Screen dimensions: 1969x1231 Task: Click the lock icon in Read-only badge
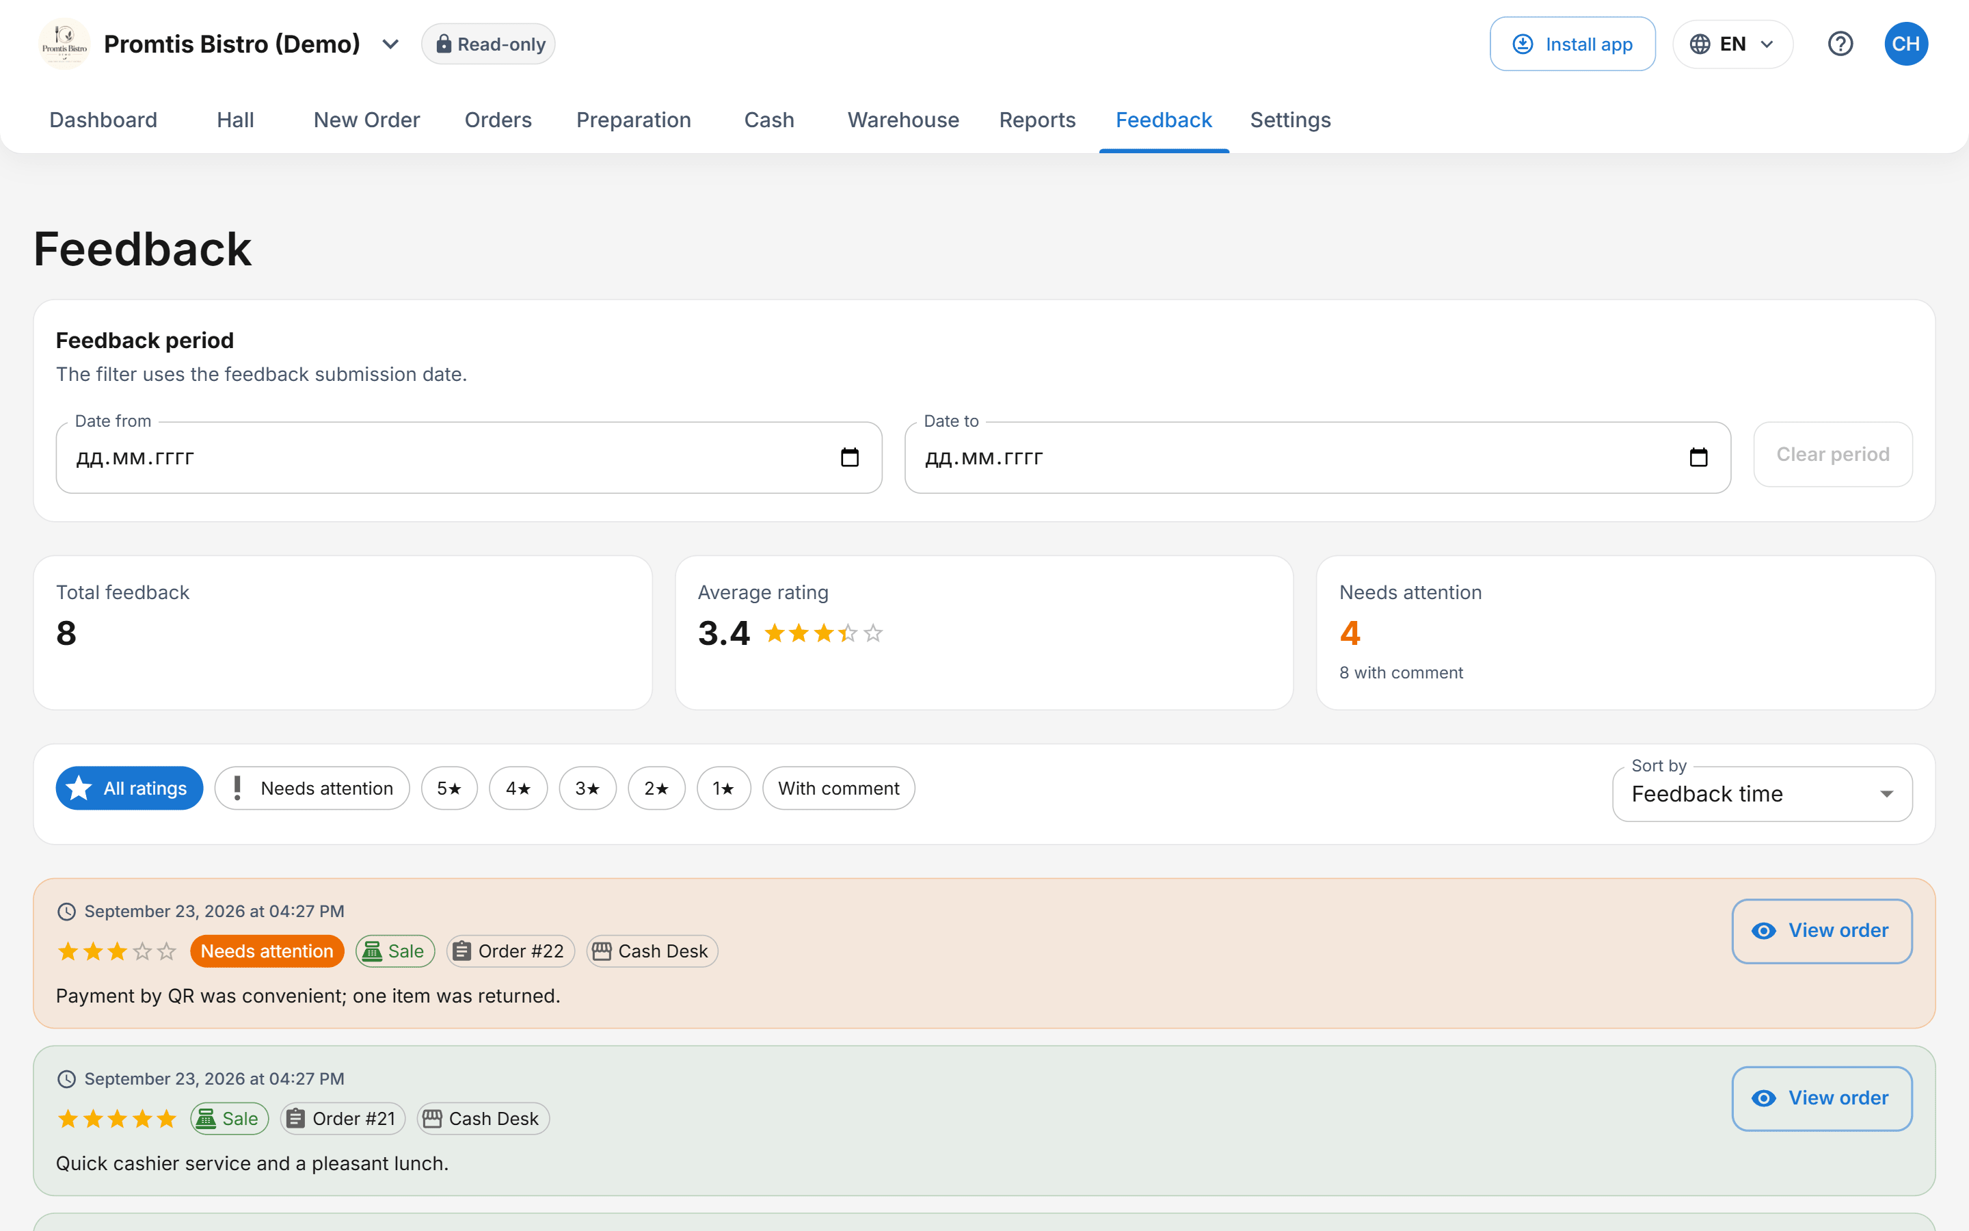point(444,44)
